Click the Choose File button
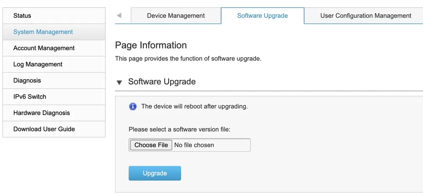Image resolution: width=423 pixels, height=196 pixels. click(x=151, y=145)
